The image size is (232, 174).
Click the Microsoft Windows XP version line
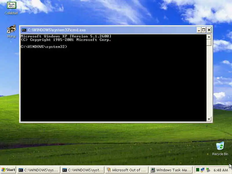click(66, 36)
